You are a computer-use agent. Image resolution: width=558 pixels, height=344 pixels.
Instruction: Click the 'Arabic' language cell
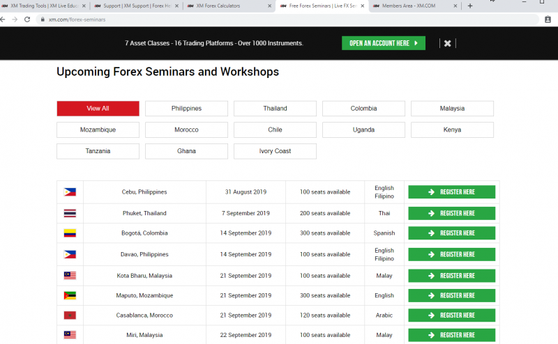tap(384, 315)
